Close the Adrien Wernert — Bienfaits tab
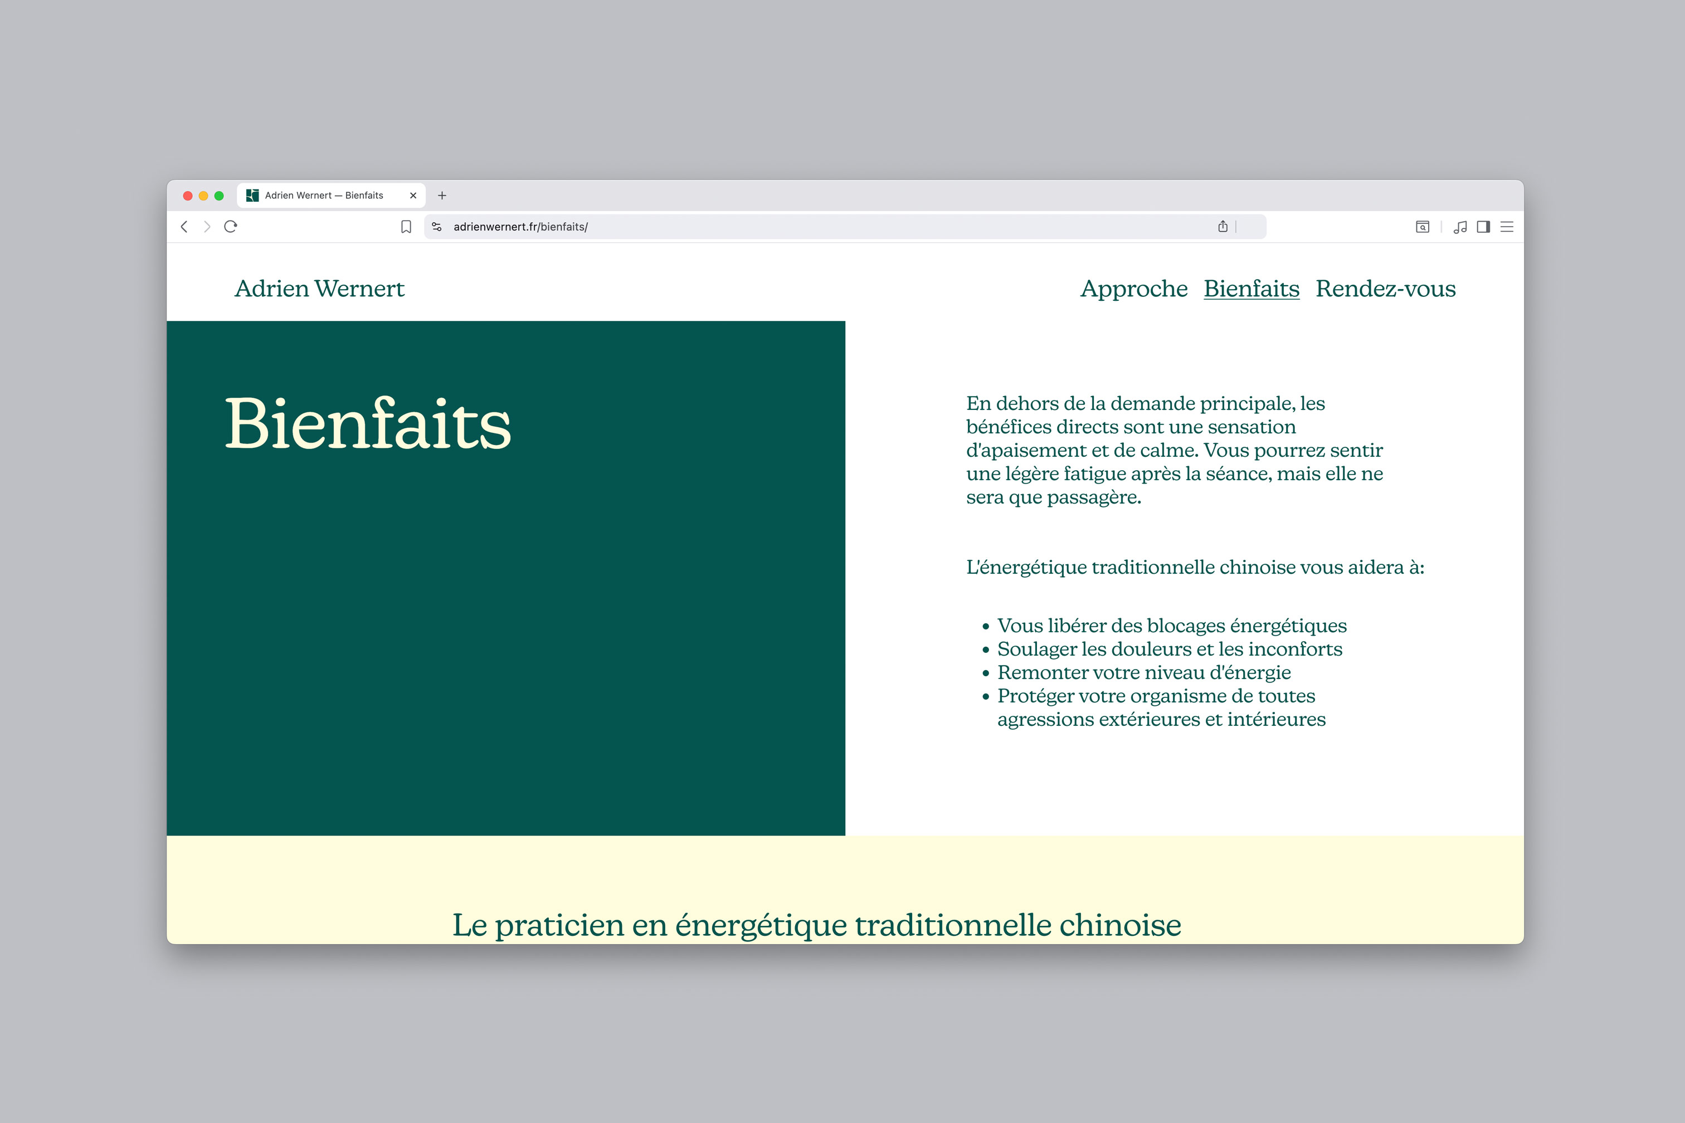Screen dimensions: 1685x1123 413,195
